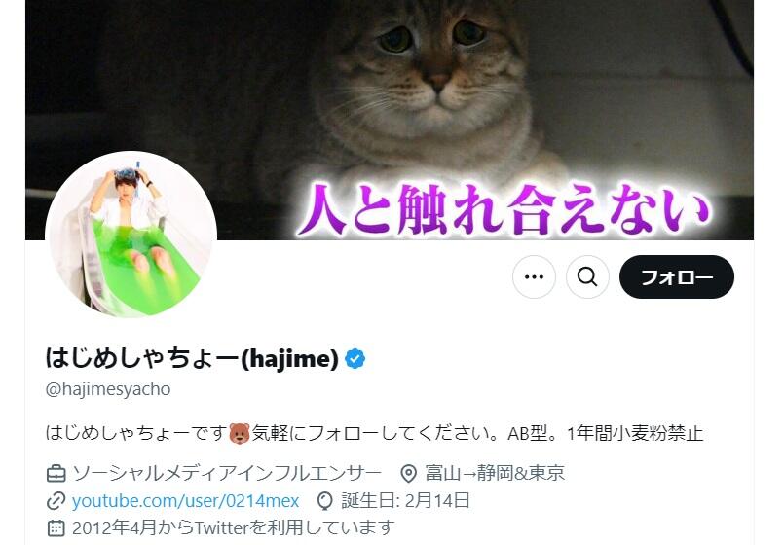The image size is (784, 545).
Task: Click the blue verified checkmark badge
Action: click(355, 359)
